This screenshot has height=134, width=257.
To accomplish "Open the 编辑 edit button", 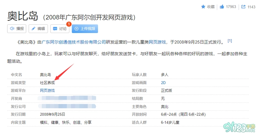I will pyautogui.click(x=38, y=29).
